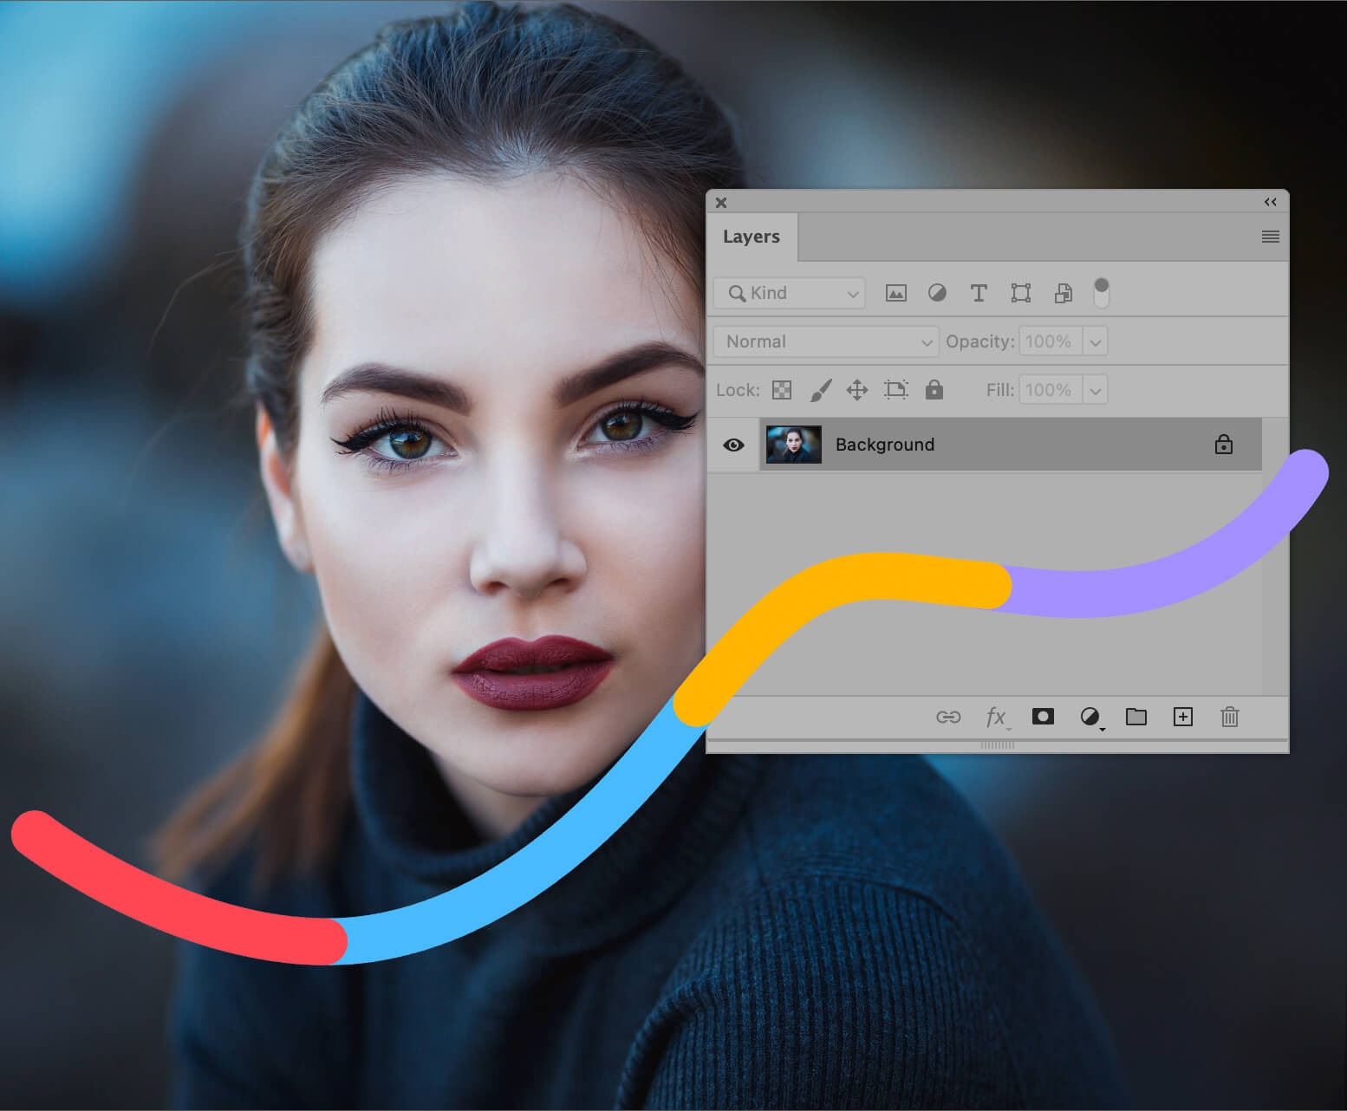1347x1111 pixels.
Task: Add a layer style with fx
Action: (x=996, y=717)
